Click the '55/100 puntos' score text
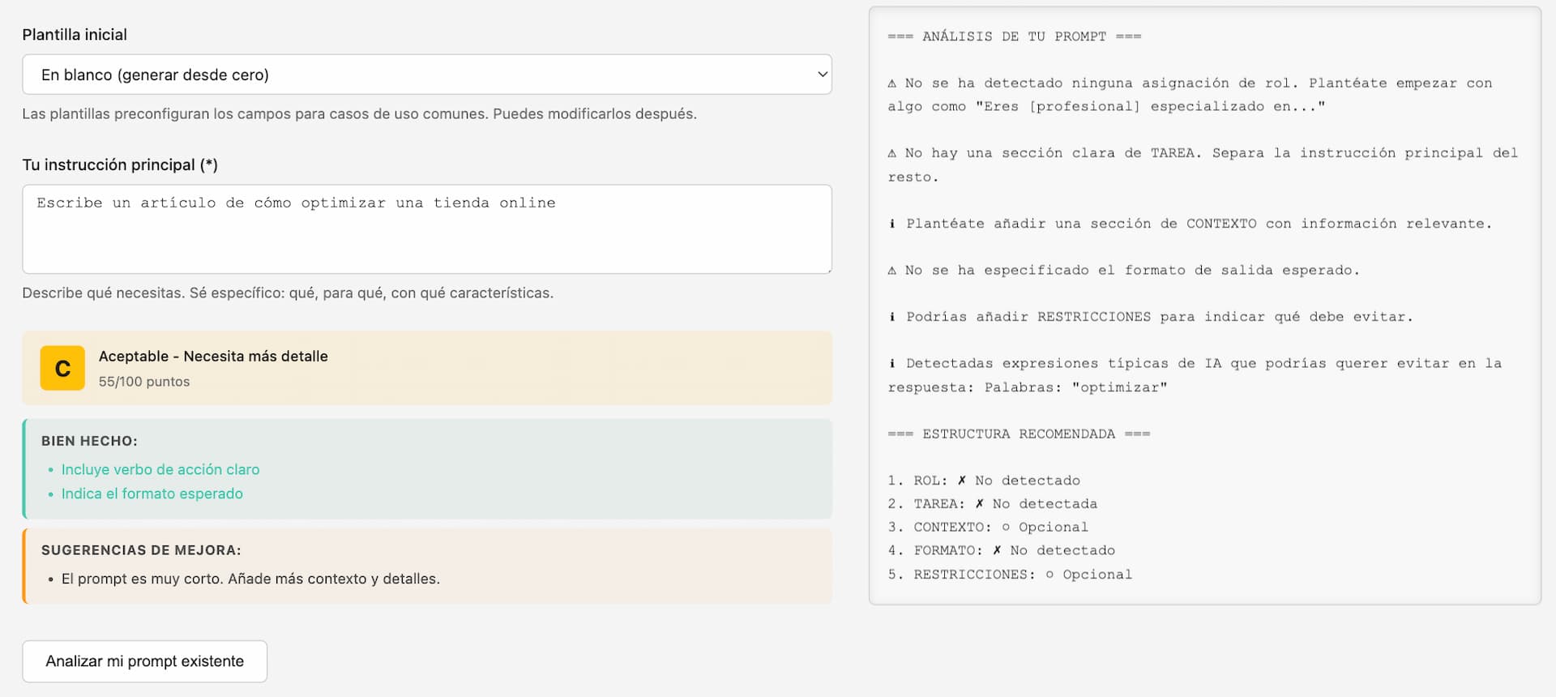 click(x=144, y=382)
